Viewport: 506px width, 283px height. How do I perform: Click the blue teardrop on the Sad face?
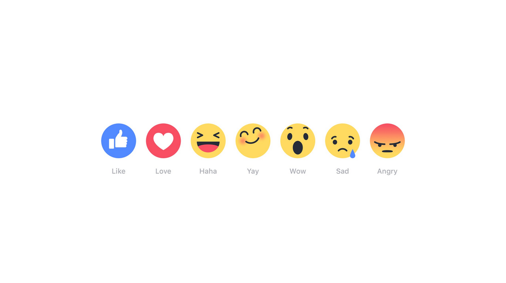(x=352, y=154)
